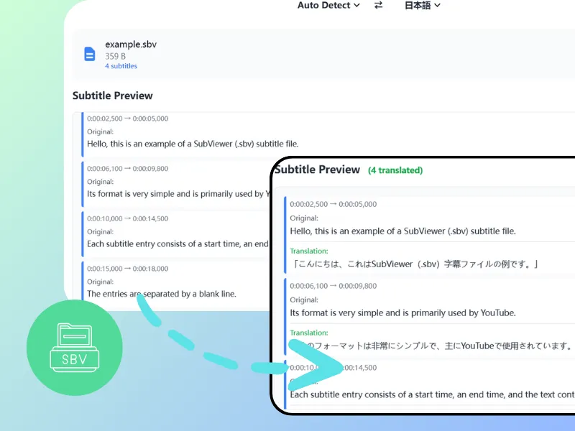
Task: Open the Auto Detect source language dropdown
Action: click(328, 6)
